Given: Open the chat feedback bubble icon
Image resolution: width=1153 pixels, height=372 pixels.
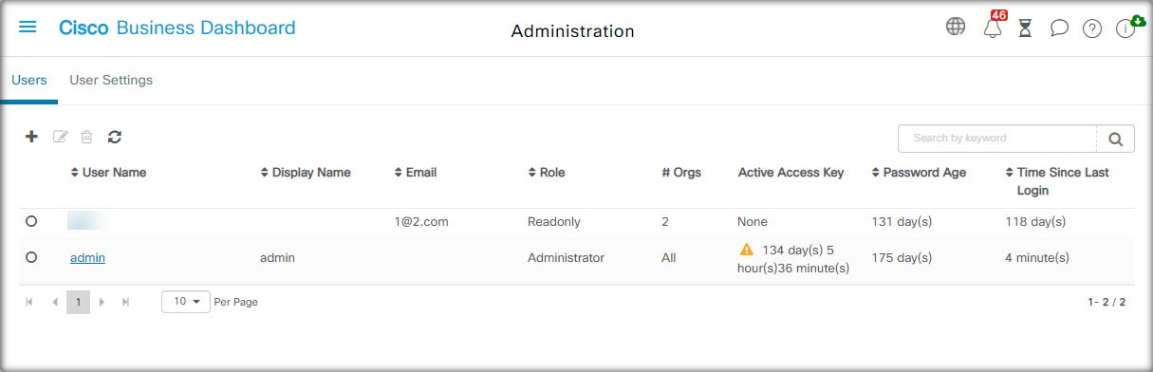Looking at the screenshot, I should 1059,28.
